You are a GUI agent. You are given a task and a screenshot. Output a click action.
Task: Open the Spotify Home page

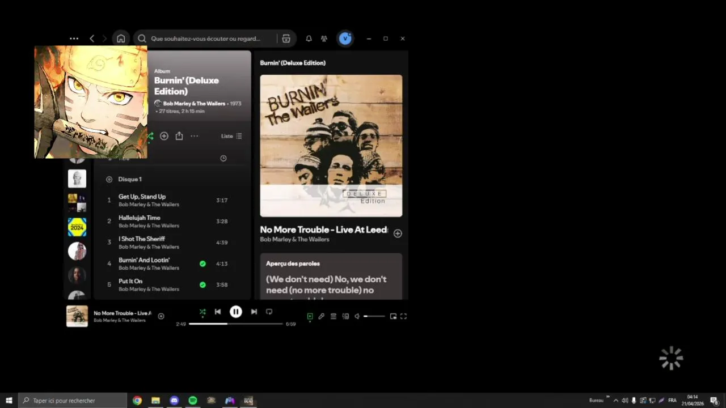121,39
